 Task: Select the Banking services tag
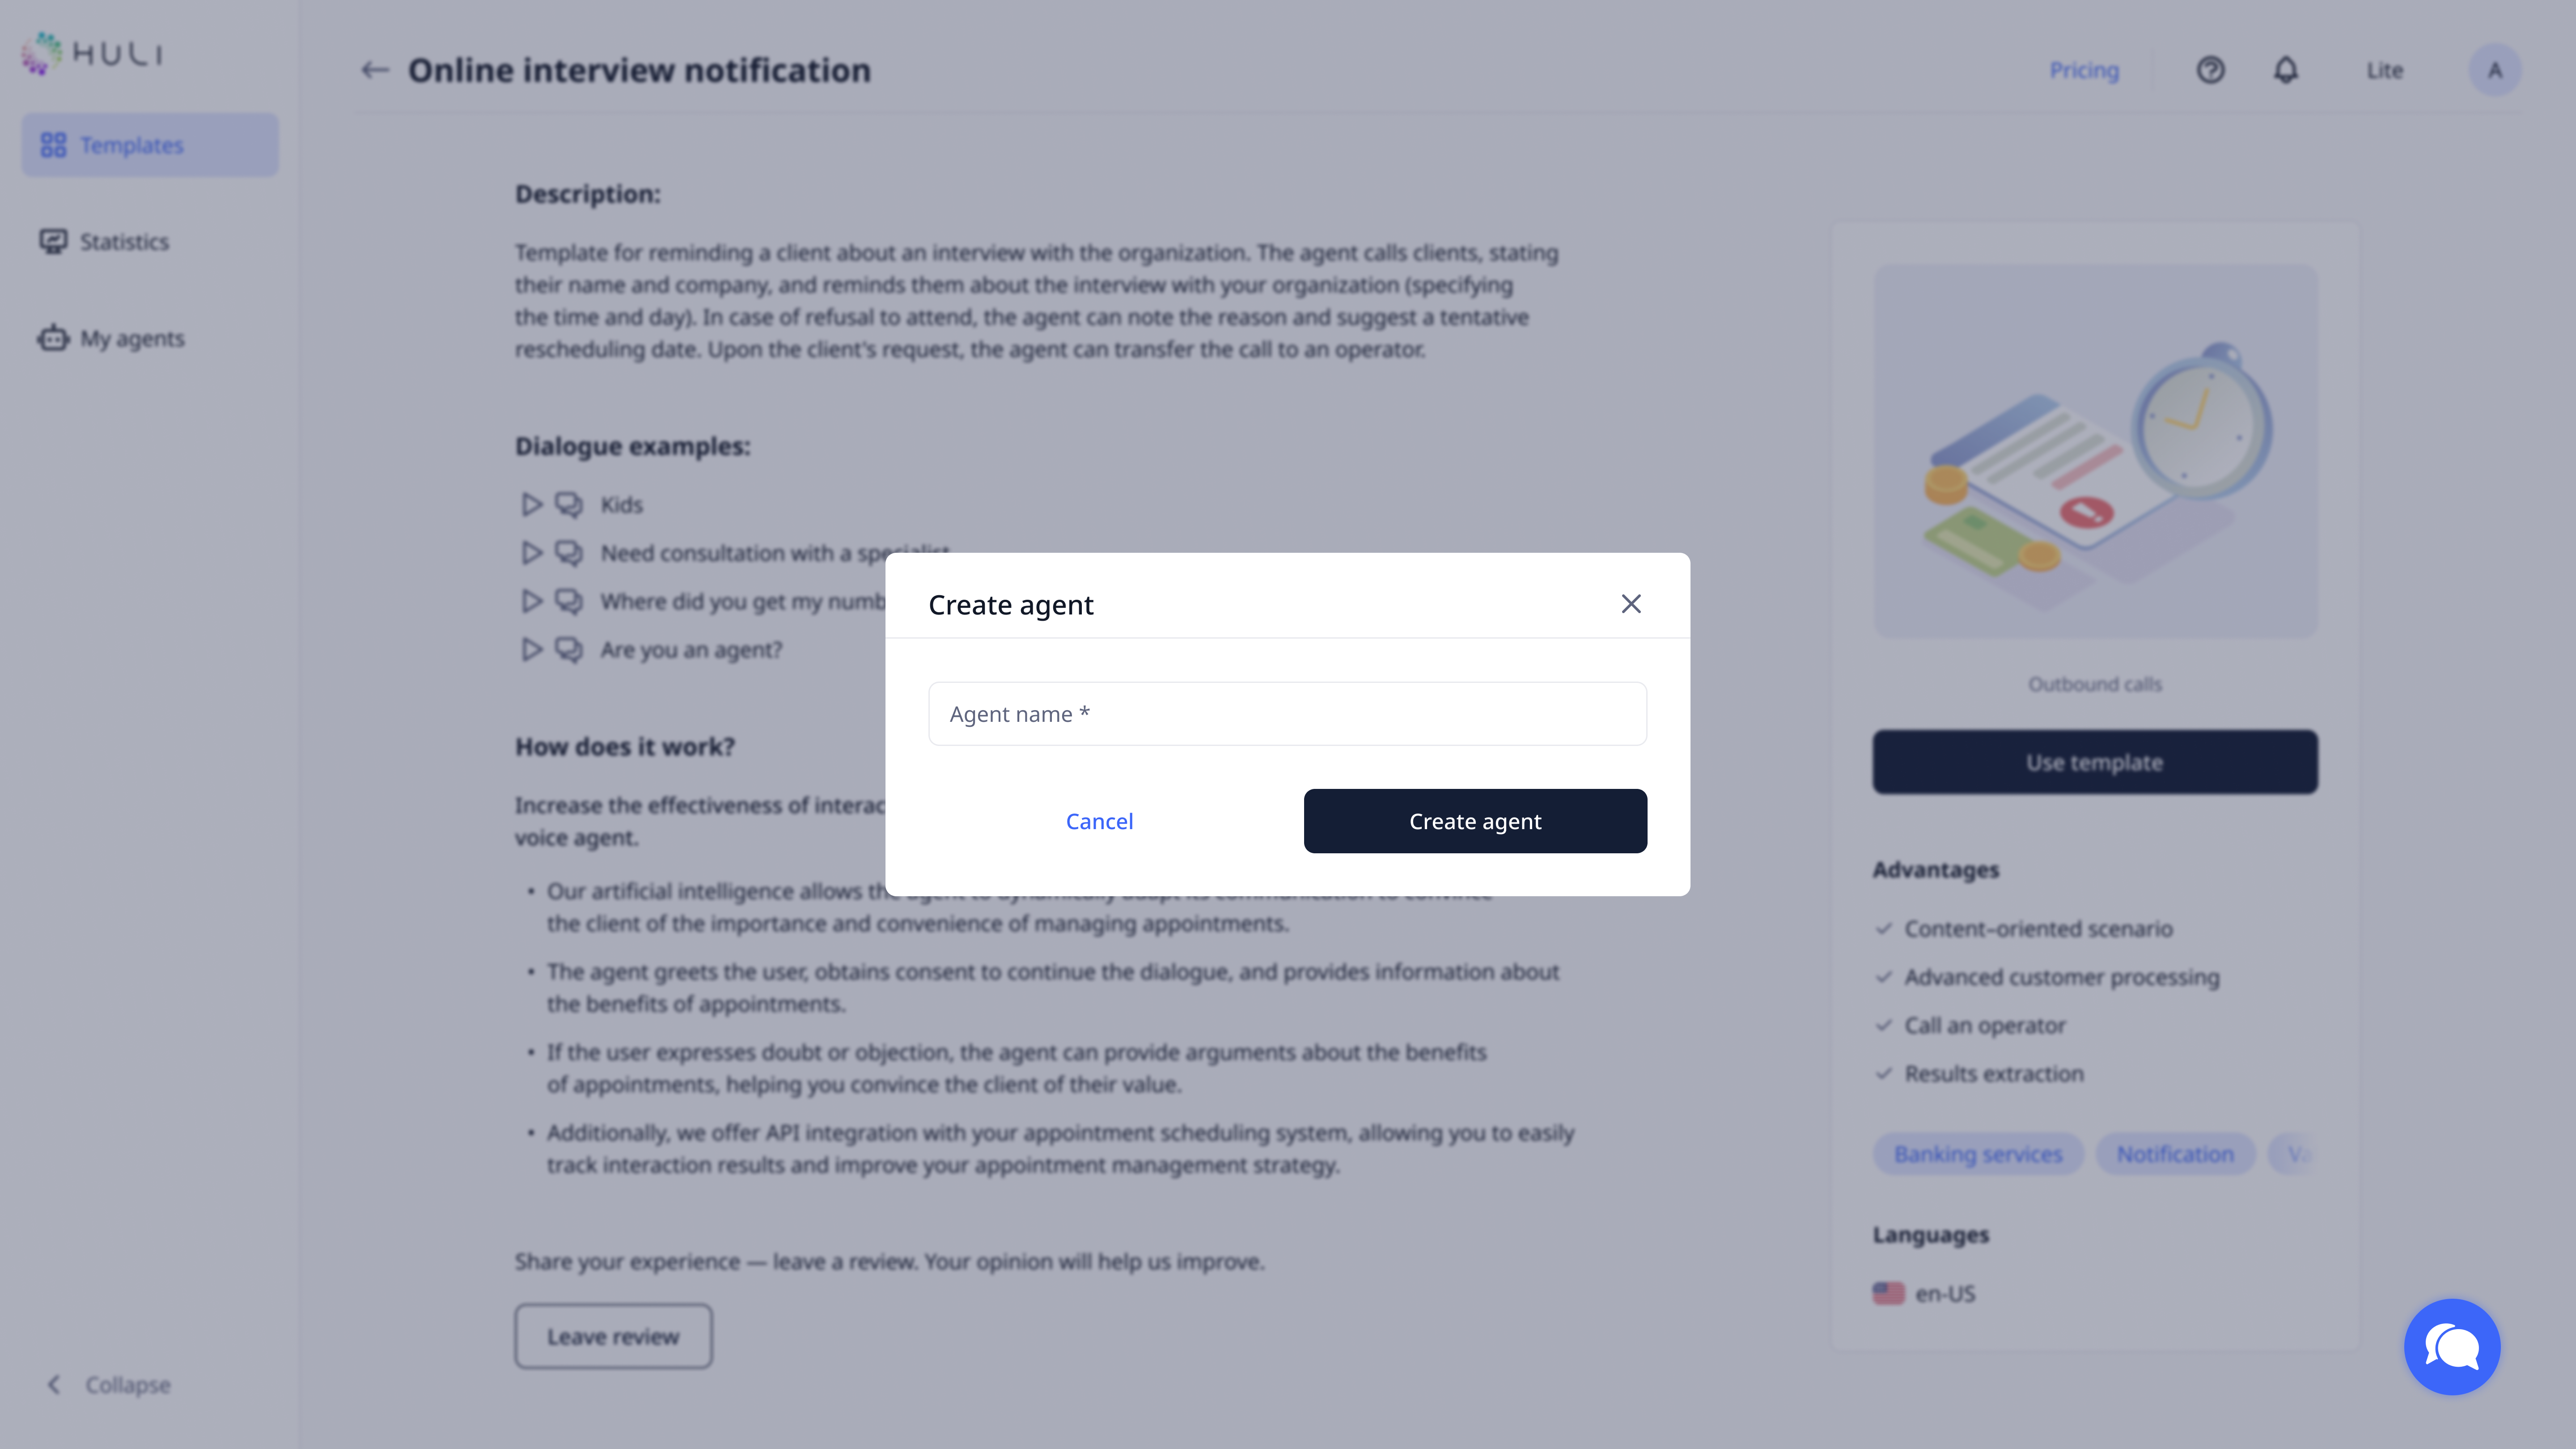coord(1978,1154)
